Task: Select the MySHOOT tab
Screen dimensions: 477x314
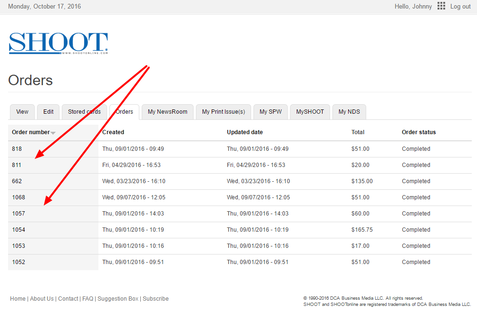Action: [x=310, y=112]
